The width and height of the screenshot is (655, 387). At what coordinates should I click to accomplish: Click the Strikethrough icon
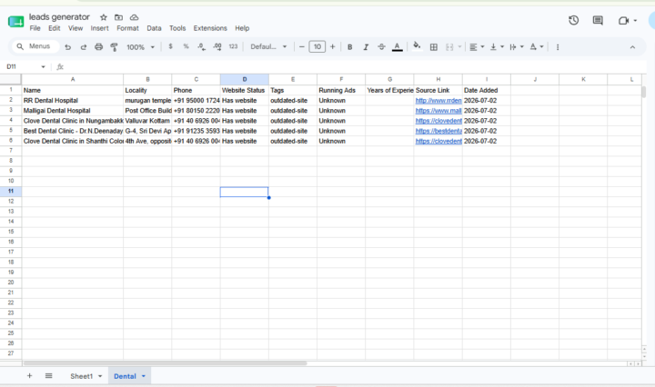(x=381, y=47)
